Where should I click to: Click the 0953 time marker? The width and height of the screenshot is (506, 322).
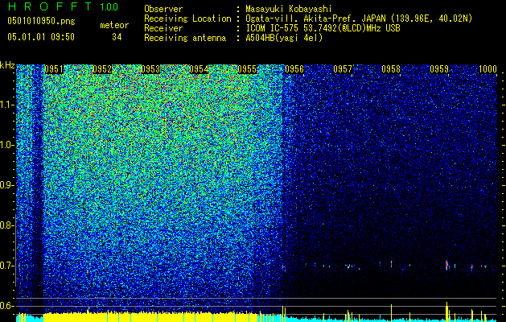pyautogui.click(x=150, y=69)
